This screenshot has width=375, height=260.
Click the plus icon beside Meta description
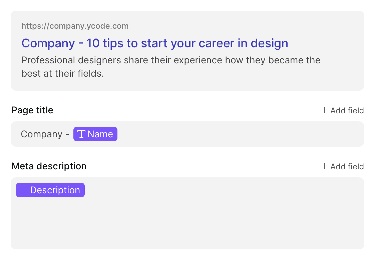click(324, 166)
